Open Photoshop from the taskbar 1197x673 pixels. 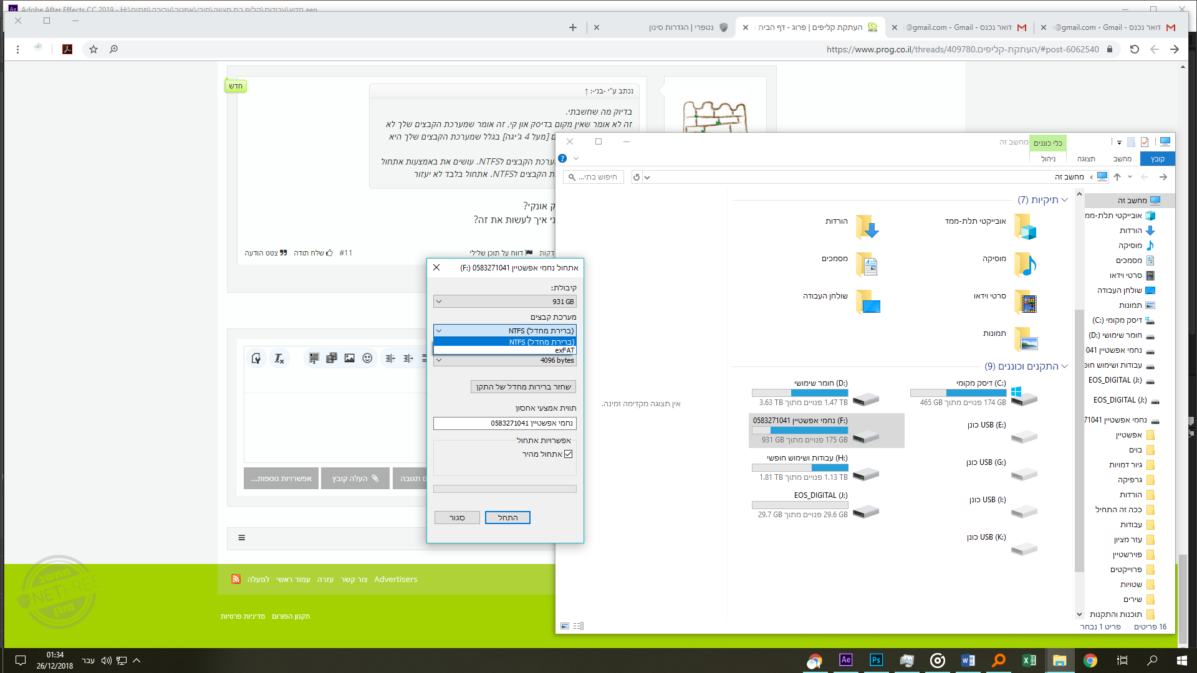tap(876, 660)
